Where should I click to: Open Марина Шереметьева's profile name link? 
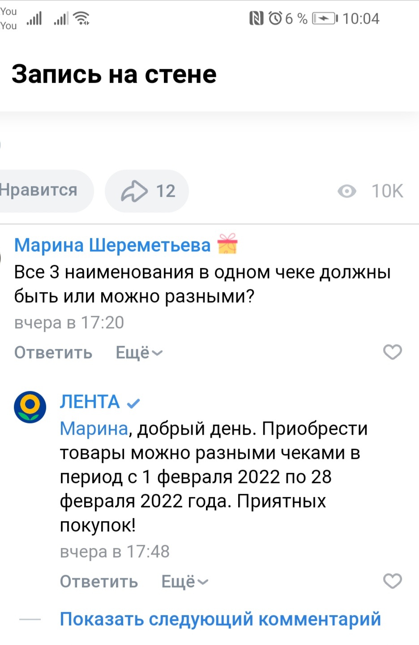click(112, 245)
